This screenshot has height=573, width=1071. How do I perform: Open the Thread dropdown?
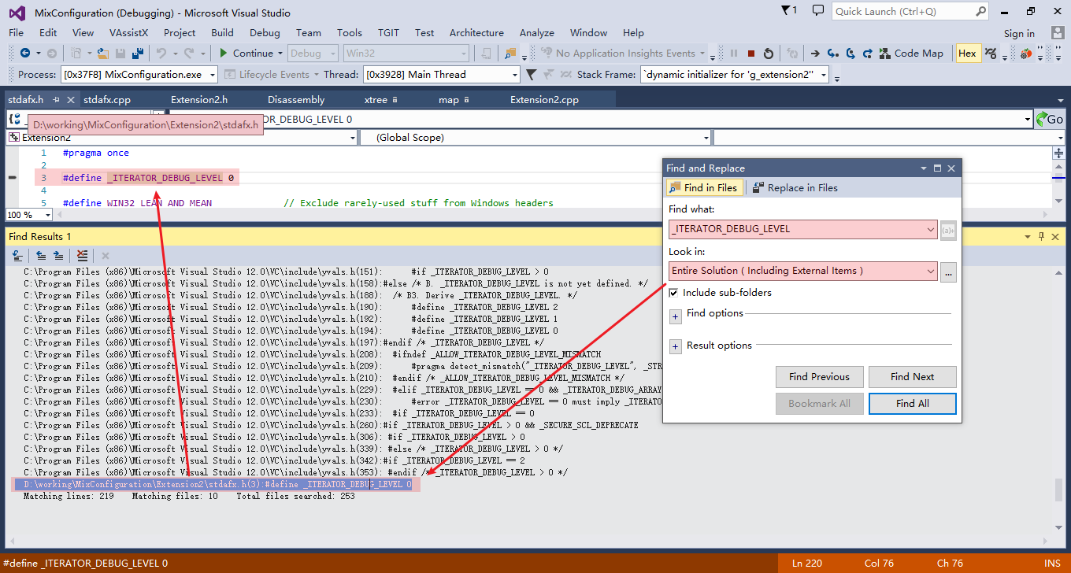click(x=515, y=75)
